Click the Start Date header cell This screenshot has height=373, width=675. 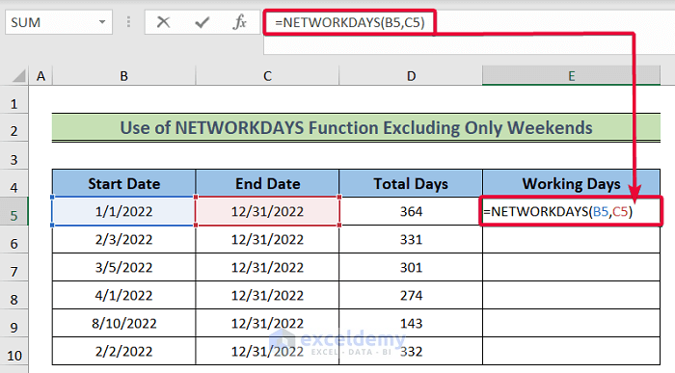(124, 184)
